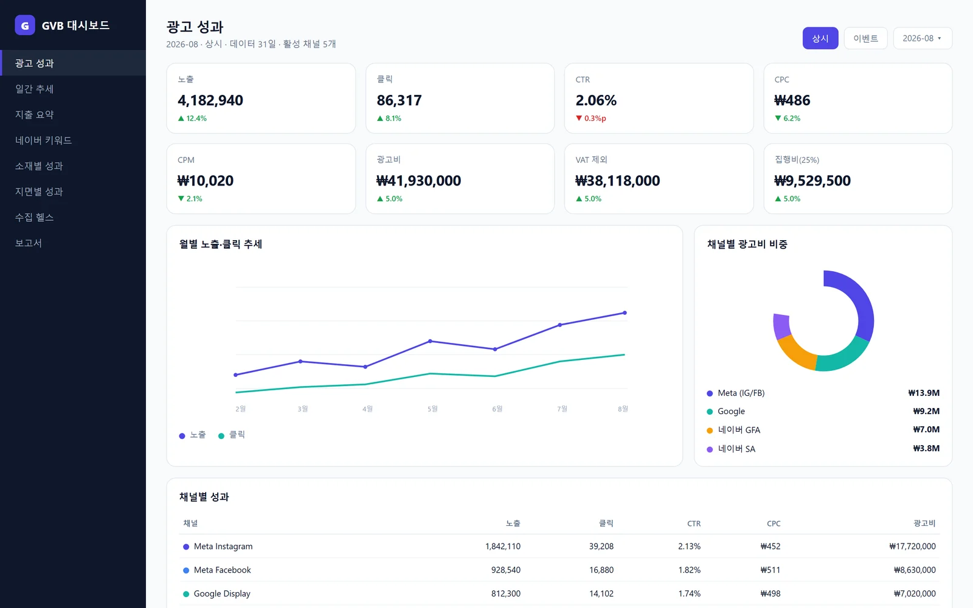The width and height of the screenshot is (973, 608).
Task: Click the 네이버 GFA legend row
Action: [823, 430]
